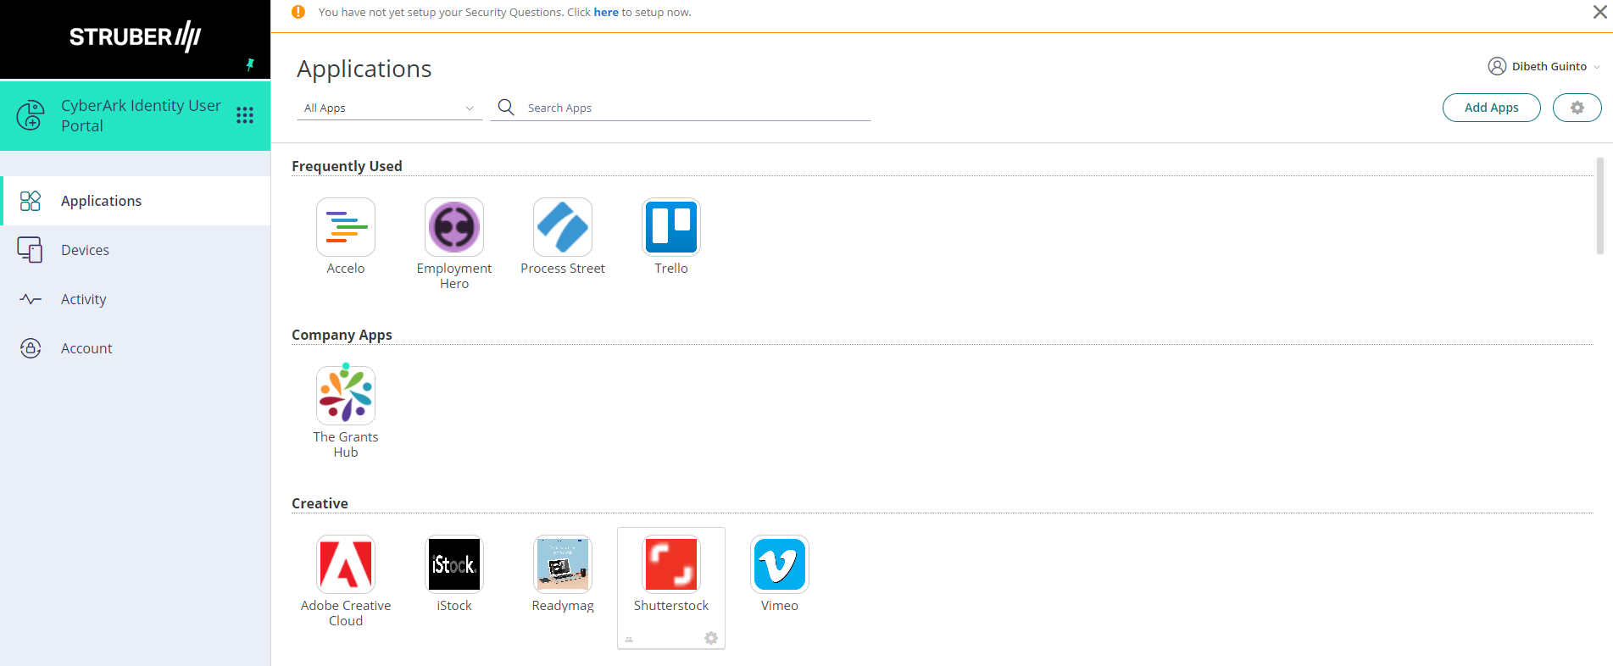Click the Shutterstock tile settings gear

point(711,638)
